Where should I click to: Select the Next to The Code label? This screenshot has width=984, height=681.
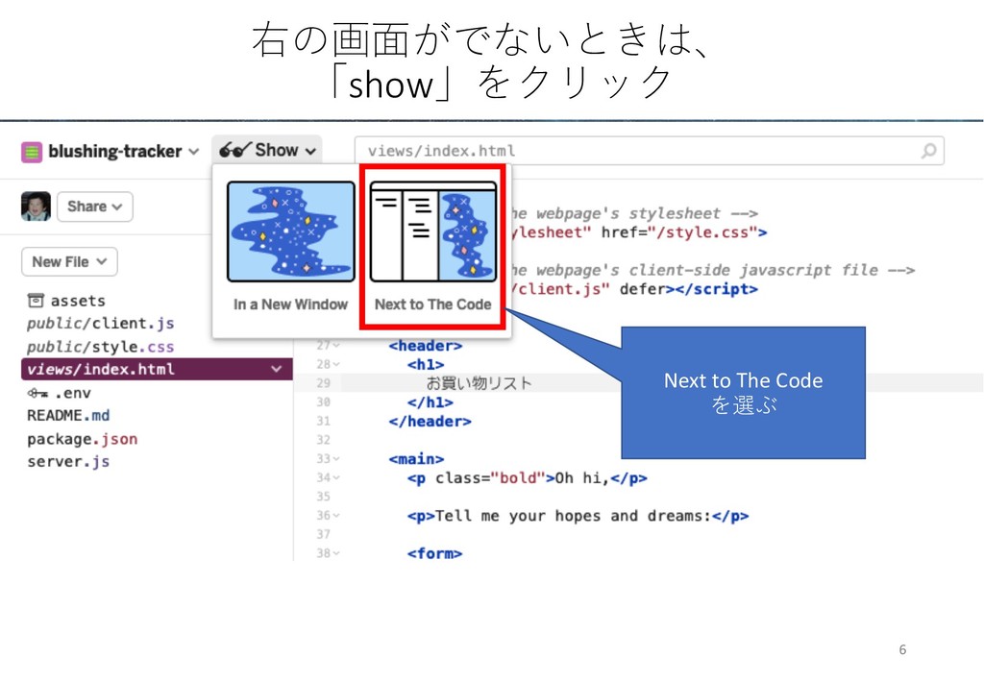coord(433,304)
